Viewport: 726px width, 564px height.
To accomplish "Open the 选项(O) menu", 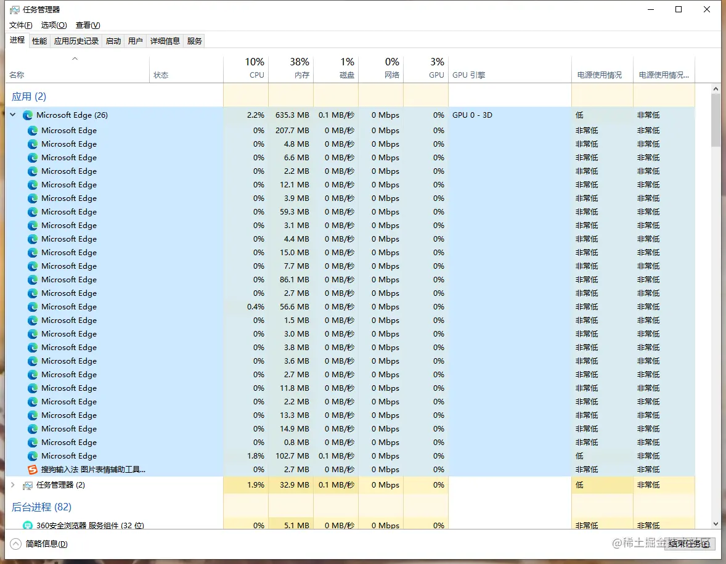I will coord(54,25).
